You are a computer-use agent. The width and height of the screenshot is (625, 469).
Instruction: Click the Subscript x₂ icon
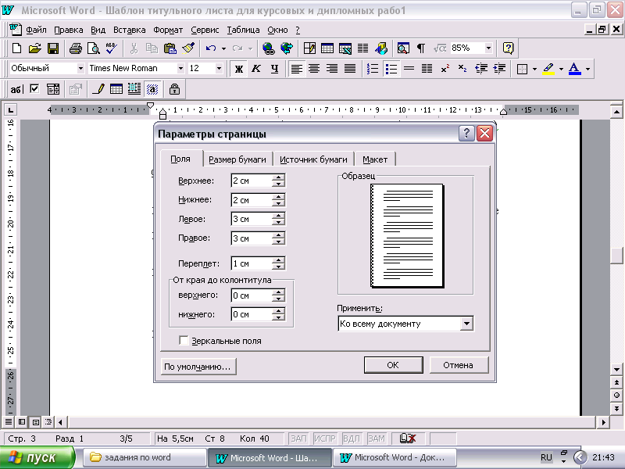(462, 69)
